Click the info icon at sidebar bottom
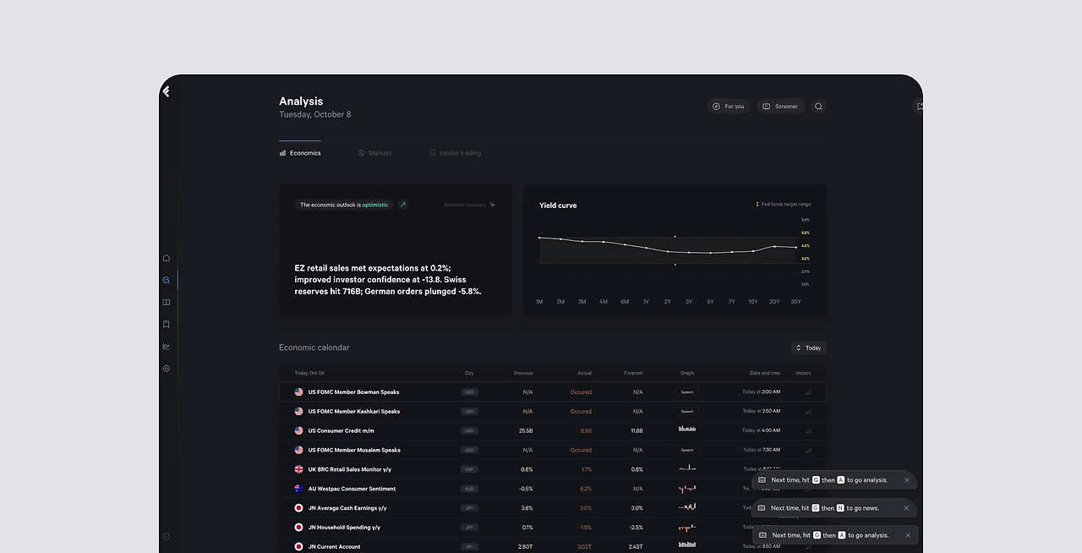The height and width of the screenshot is (553, 1082). pos(167,536)
